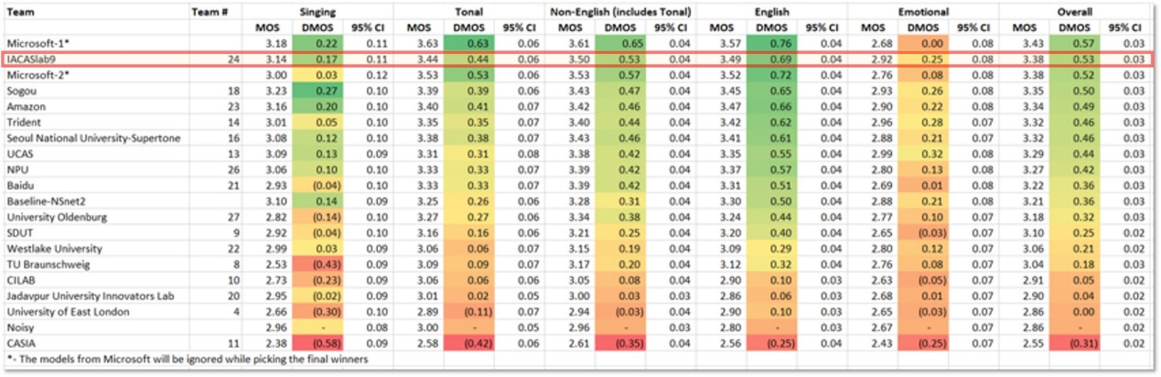Select the Noisy row label
This screenshot has width=1161, height=377.
[x=20, y=327]
